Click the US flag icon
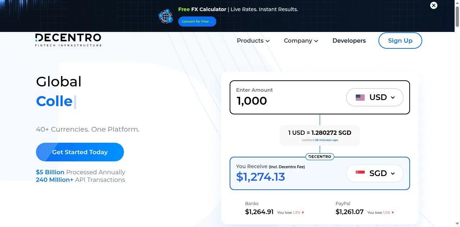 (360, 97)
